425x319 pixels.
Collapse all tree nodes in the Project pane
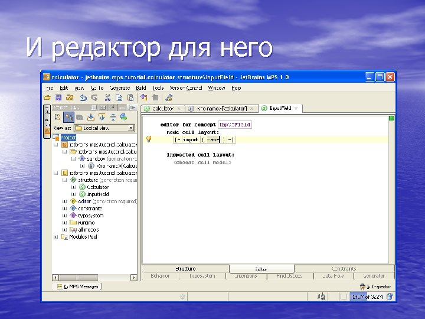(x=113, y=117)
